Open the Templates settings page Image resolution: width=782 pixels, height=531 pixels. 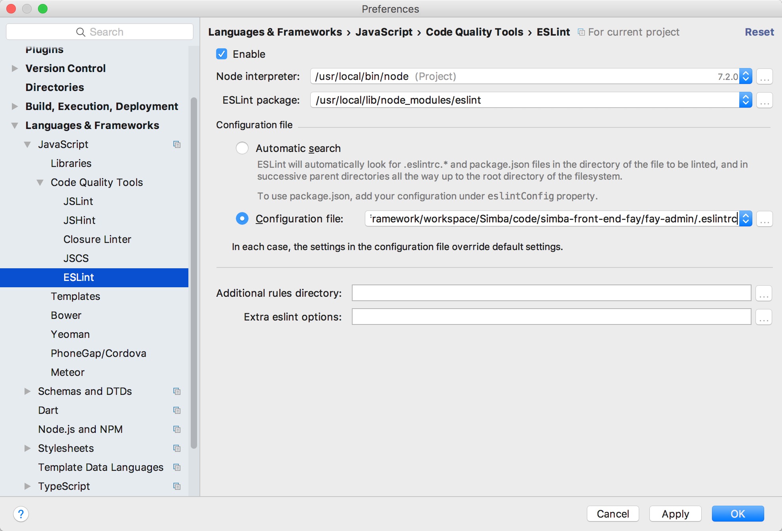coord(75,296)
